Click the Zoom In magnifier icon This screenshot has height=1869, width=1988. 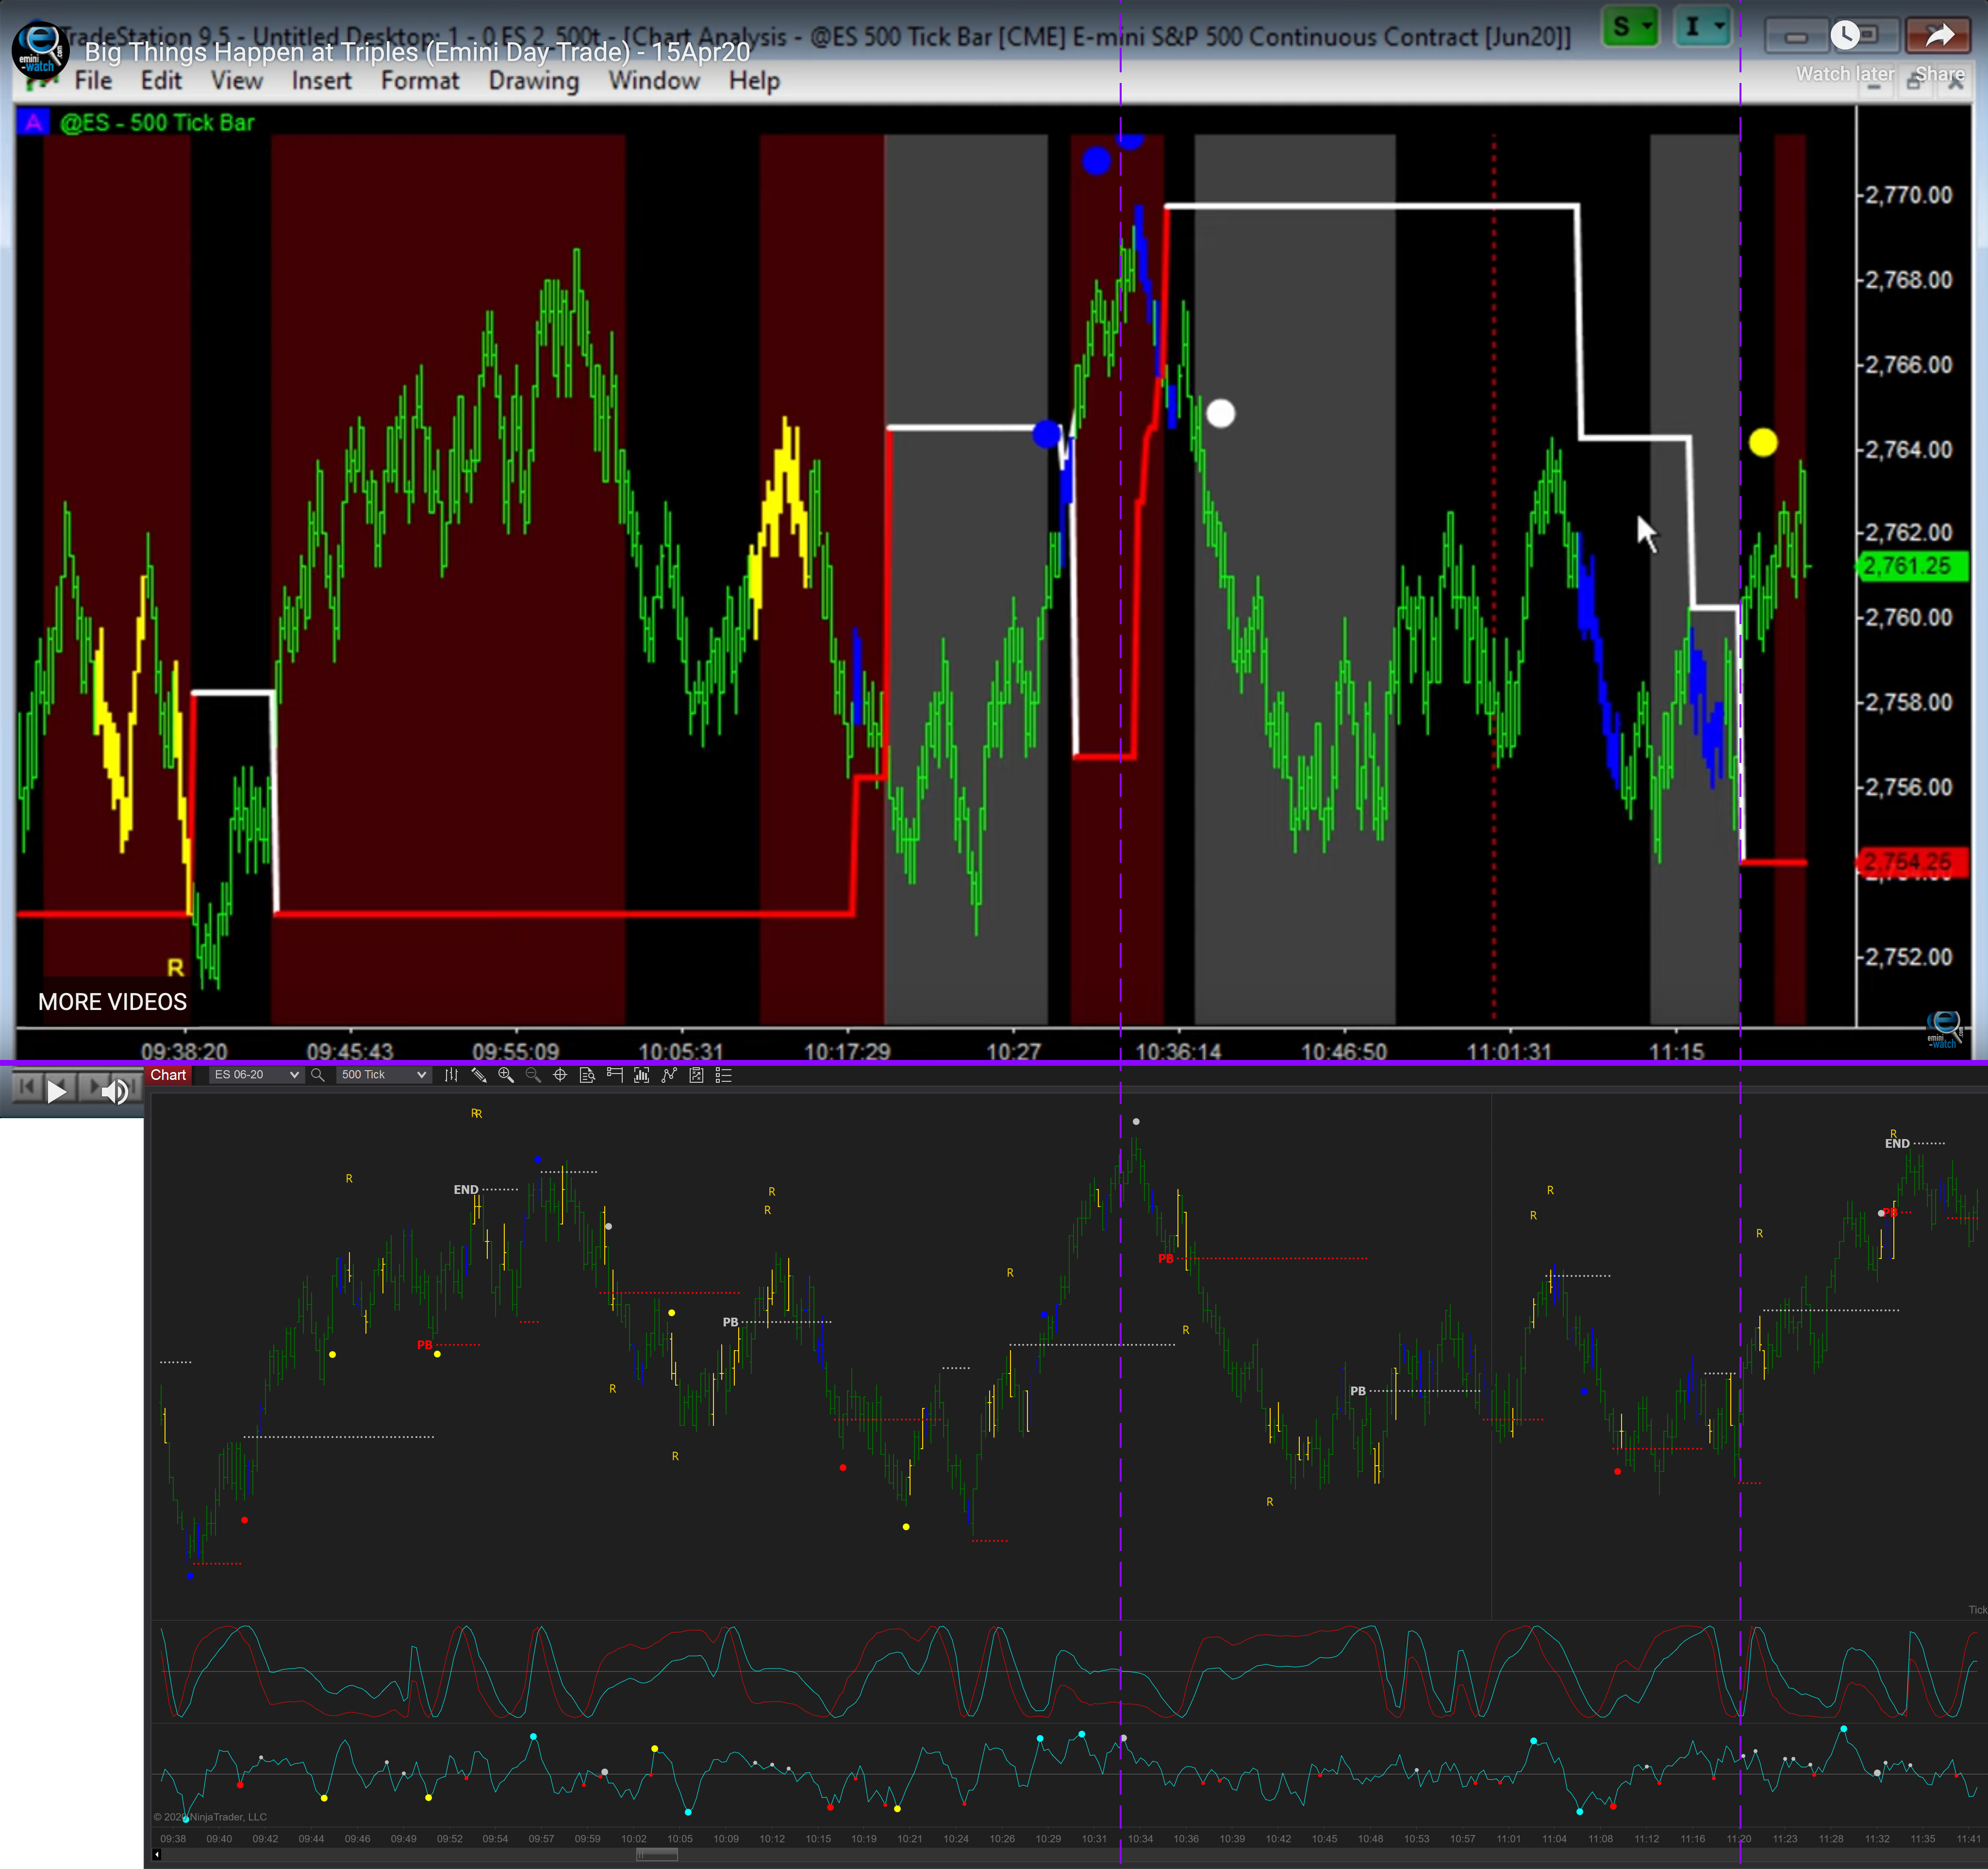click(506, 1075)
